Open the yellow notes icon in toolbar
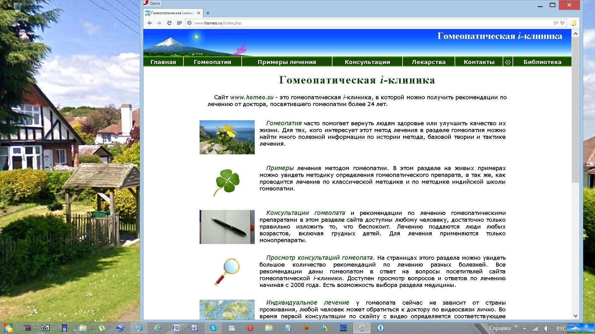The height and width of the screenshot is (334, 595). [x=574, y=23]
